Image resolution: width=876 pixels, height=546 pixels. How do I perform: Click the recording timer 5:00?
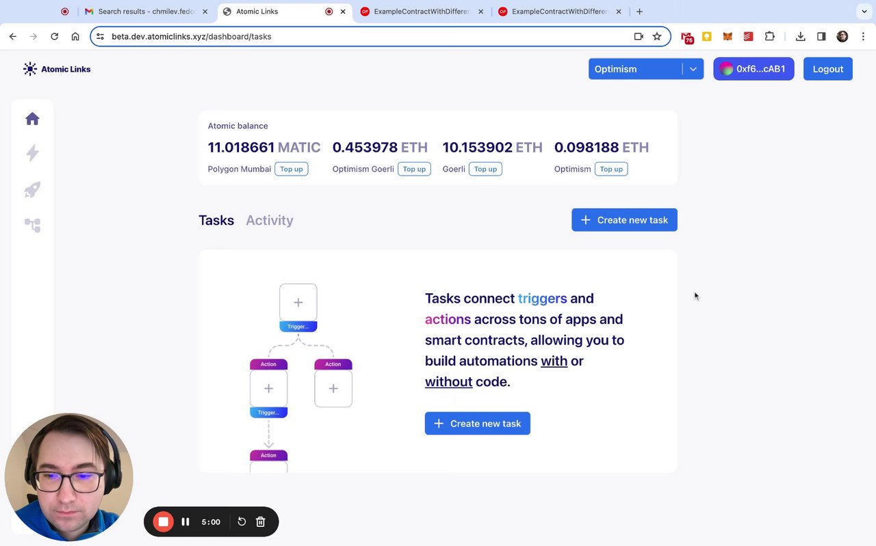point(211,522)
